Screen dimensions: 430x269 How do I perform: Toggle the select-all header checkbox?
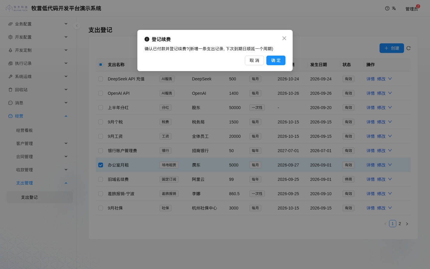[101, 65]
